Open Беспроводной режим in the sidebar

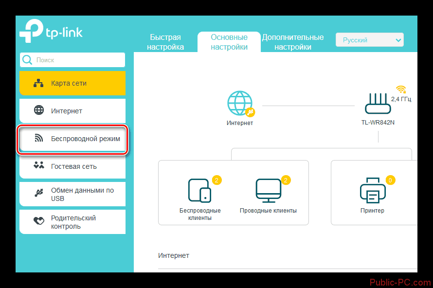72,139
